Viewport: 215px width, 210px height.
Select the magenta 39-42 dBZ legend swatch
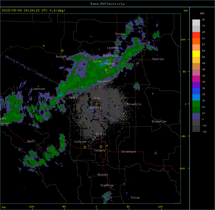[x=196, y=79]
